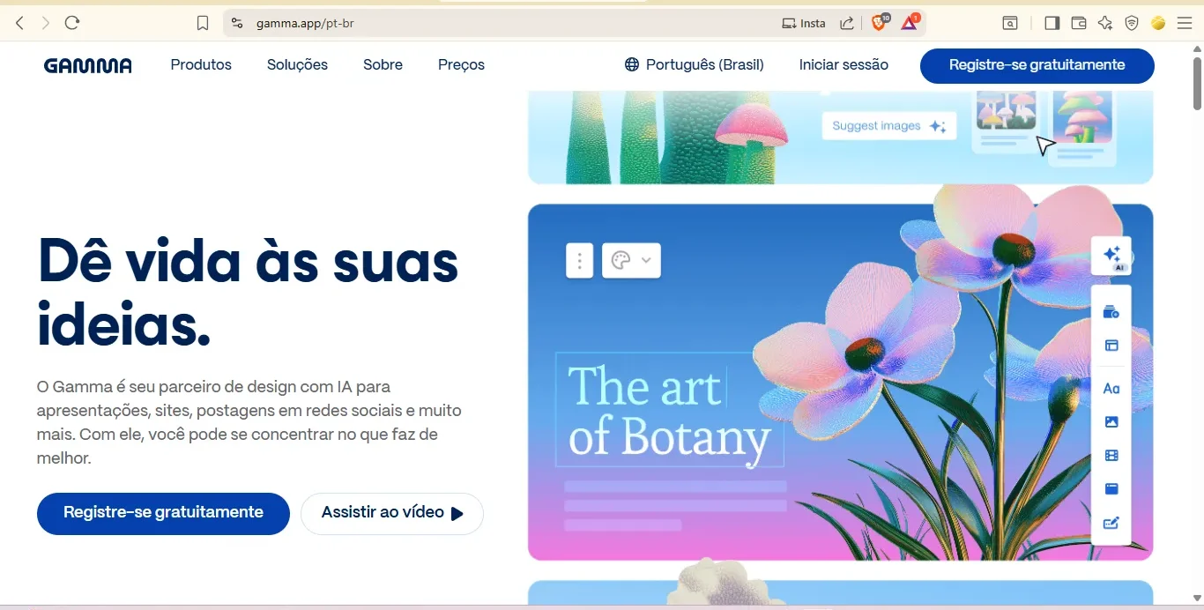Open Leo AI sparkle icon in toolbar

click(x=1104, y=24)
